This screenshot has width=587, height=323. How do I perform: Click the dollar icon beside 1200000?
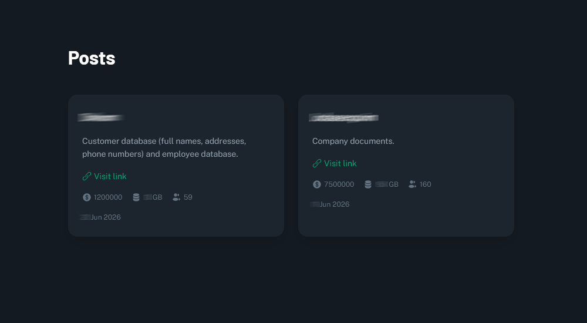coord(87,197)
